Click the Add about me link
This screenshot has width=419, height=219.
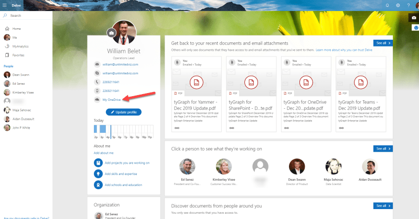coord(103,153)
